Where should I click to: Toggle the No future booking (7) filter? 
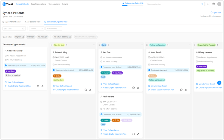[x=62, y=37]
